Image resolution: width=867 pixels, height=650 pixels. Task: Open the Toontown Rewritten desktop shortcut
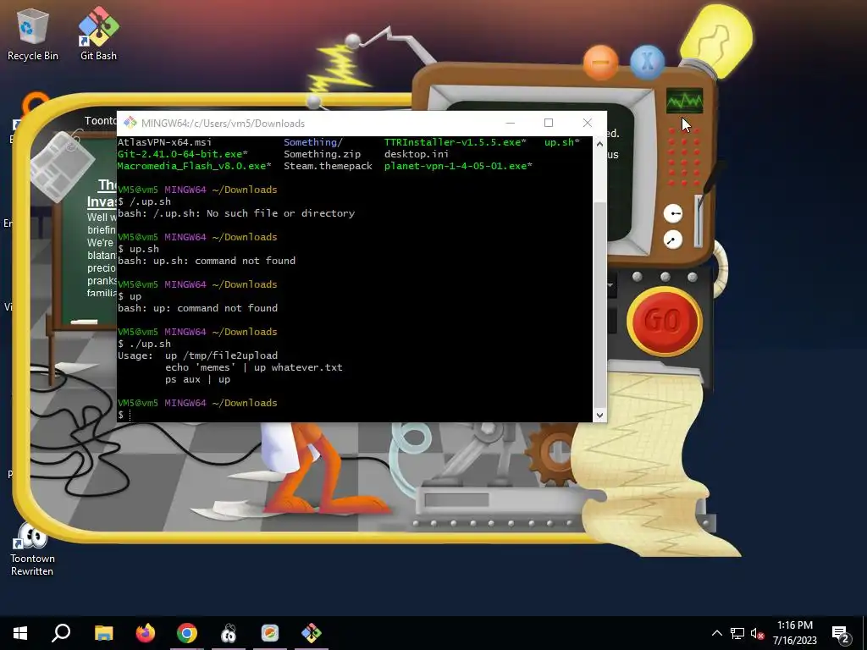32,549
